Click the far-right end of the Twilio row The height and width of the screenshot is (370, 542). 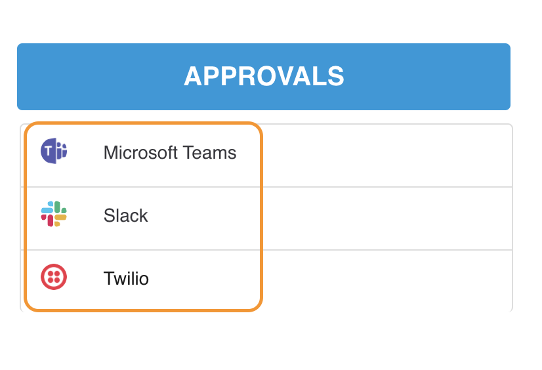499,281
